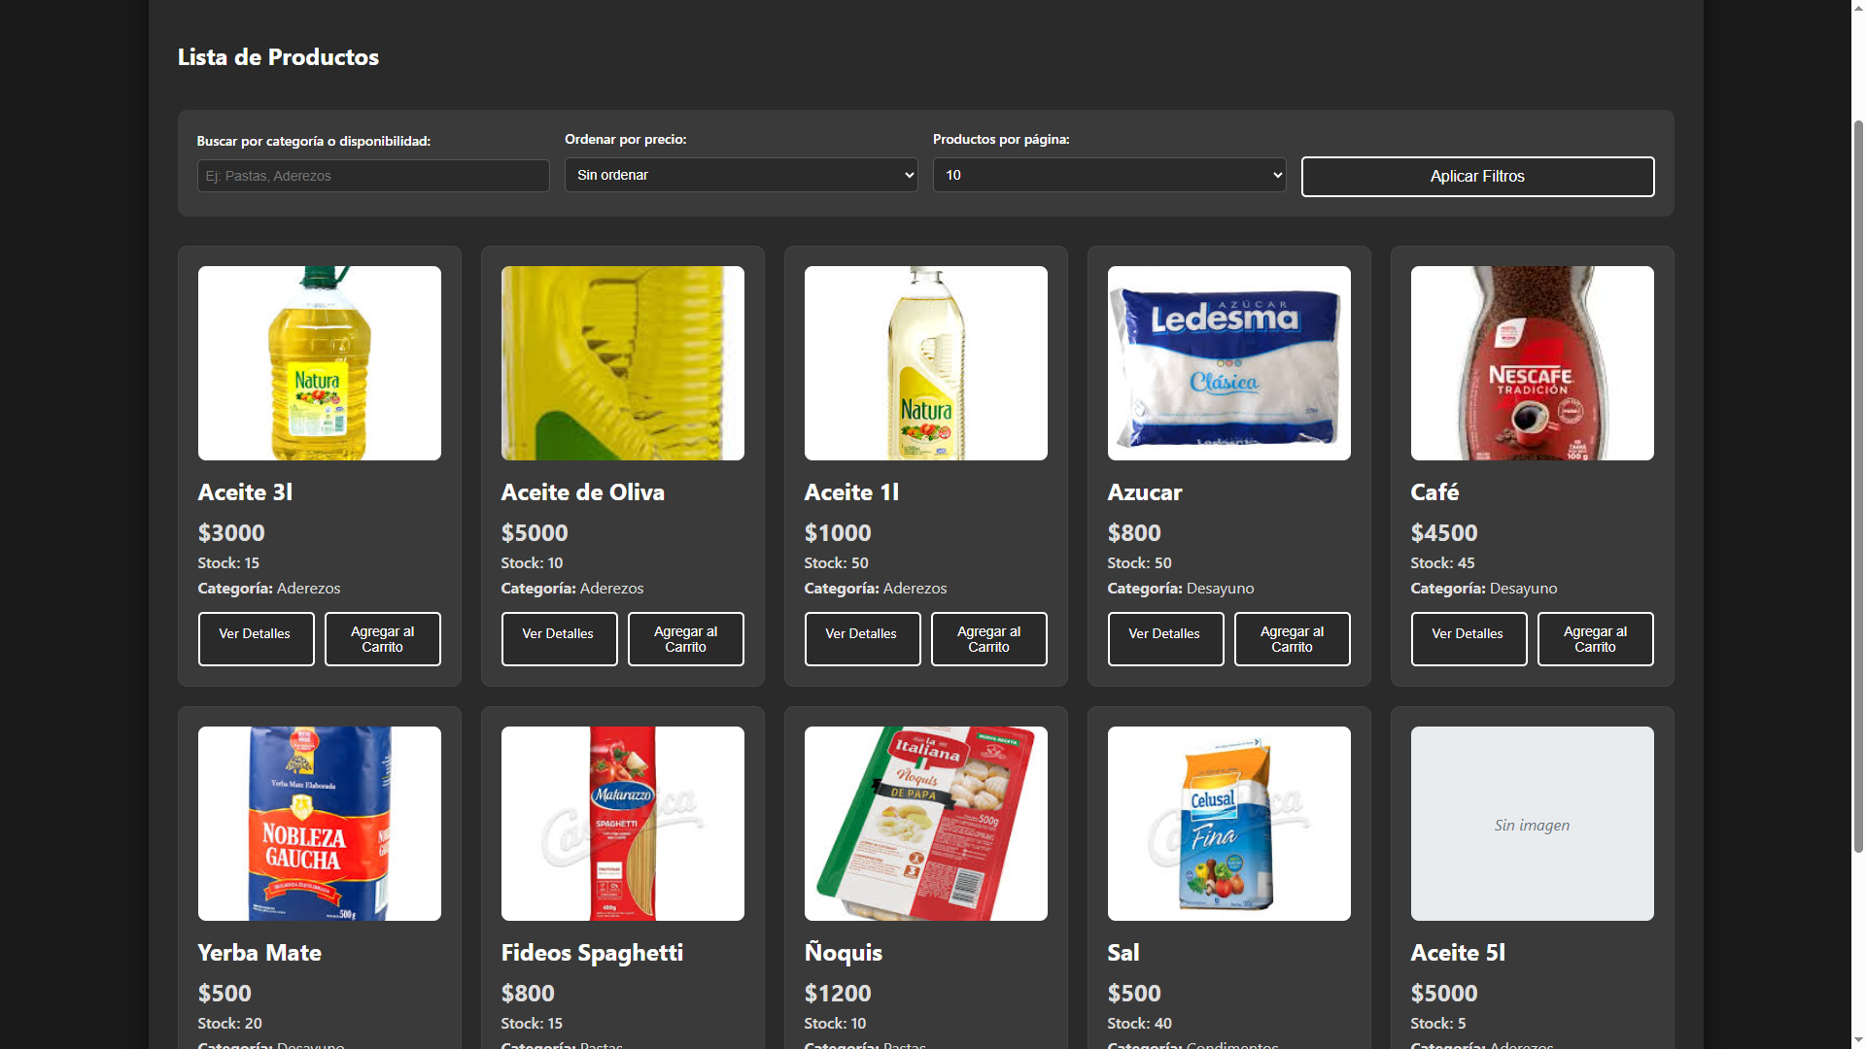Add Aceite 1l to the cart
The image size is (1866, 1049).
[x=988, y=638]
